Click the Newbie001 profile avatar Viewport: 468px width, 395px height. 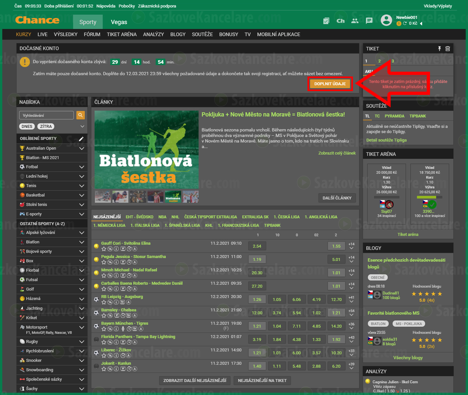(x=386, y=20)
